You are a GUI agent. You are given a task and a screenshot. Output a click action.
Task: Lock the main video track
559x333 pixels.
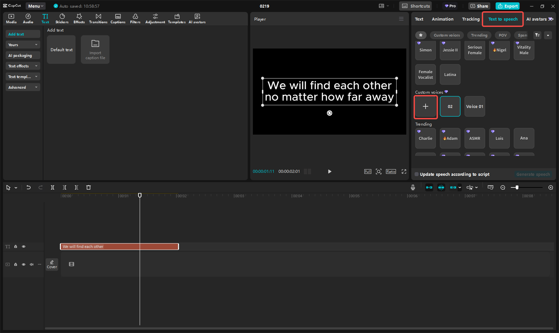pyautogui.click(x=16, y=265)
